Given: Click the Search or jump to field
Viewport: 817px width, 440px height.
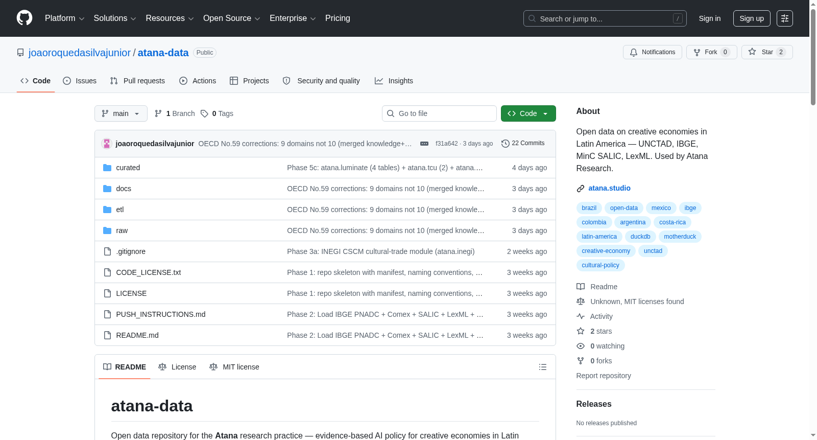Looking at the screenshot, I should 605,18.
